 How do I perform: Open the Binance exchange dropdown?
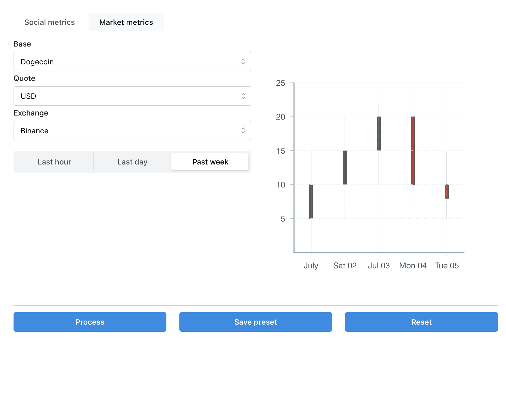click(x=132, y=131)
